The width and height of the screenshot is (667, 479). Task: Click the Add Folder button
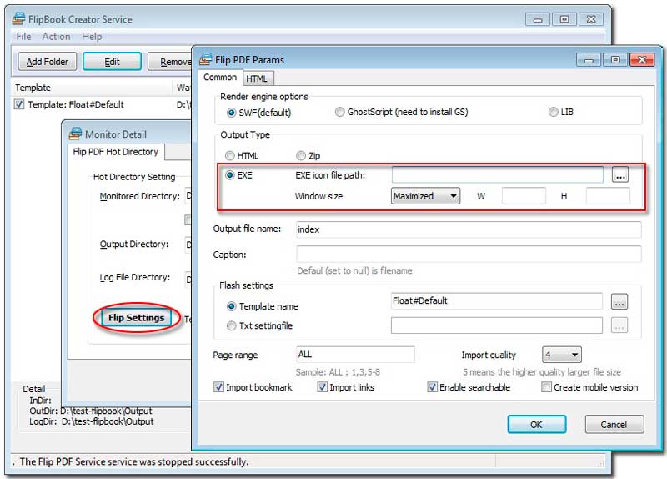click(x=48, y=62)
